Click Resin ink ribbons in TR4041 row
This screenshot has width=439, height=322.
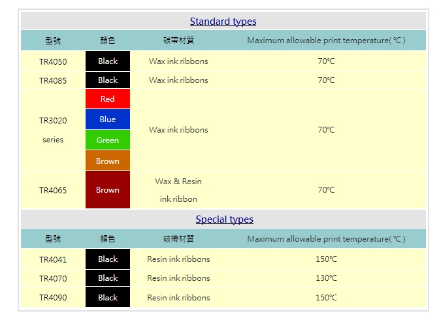coord(178,259)
